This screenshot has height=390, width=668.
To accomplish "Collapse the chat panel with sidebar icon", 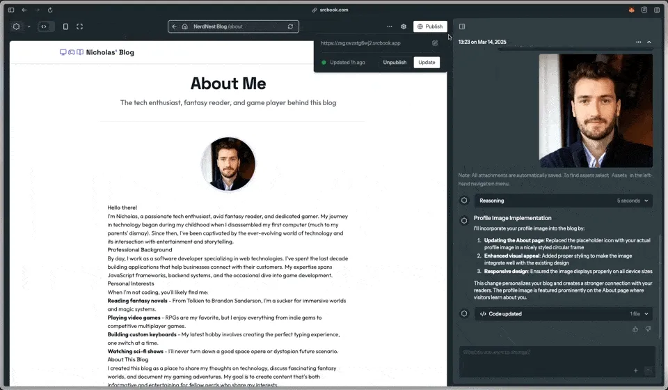I will coord(462,26).
